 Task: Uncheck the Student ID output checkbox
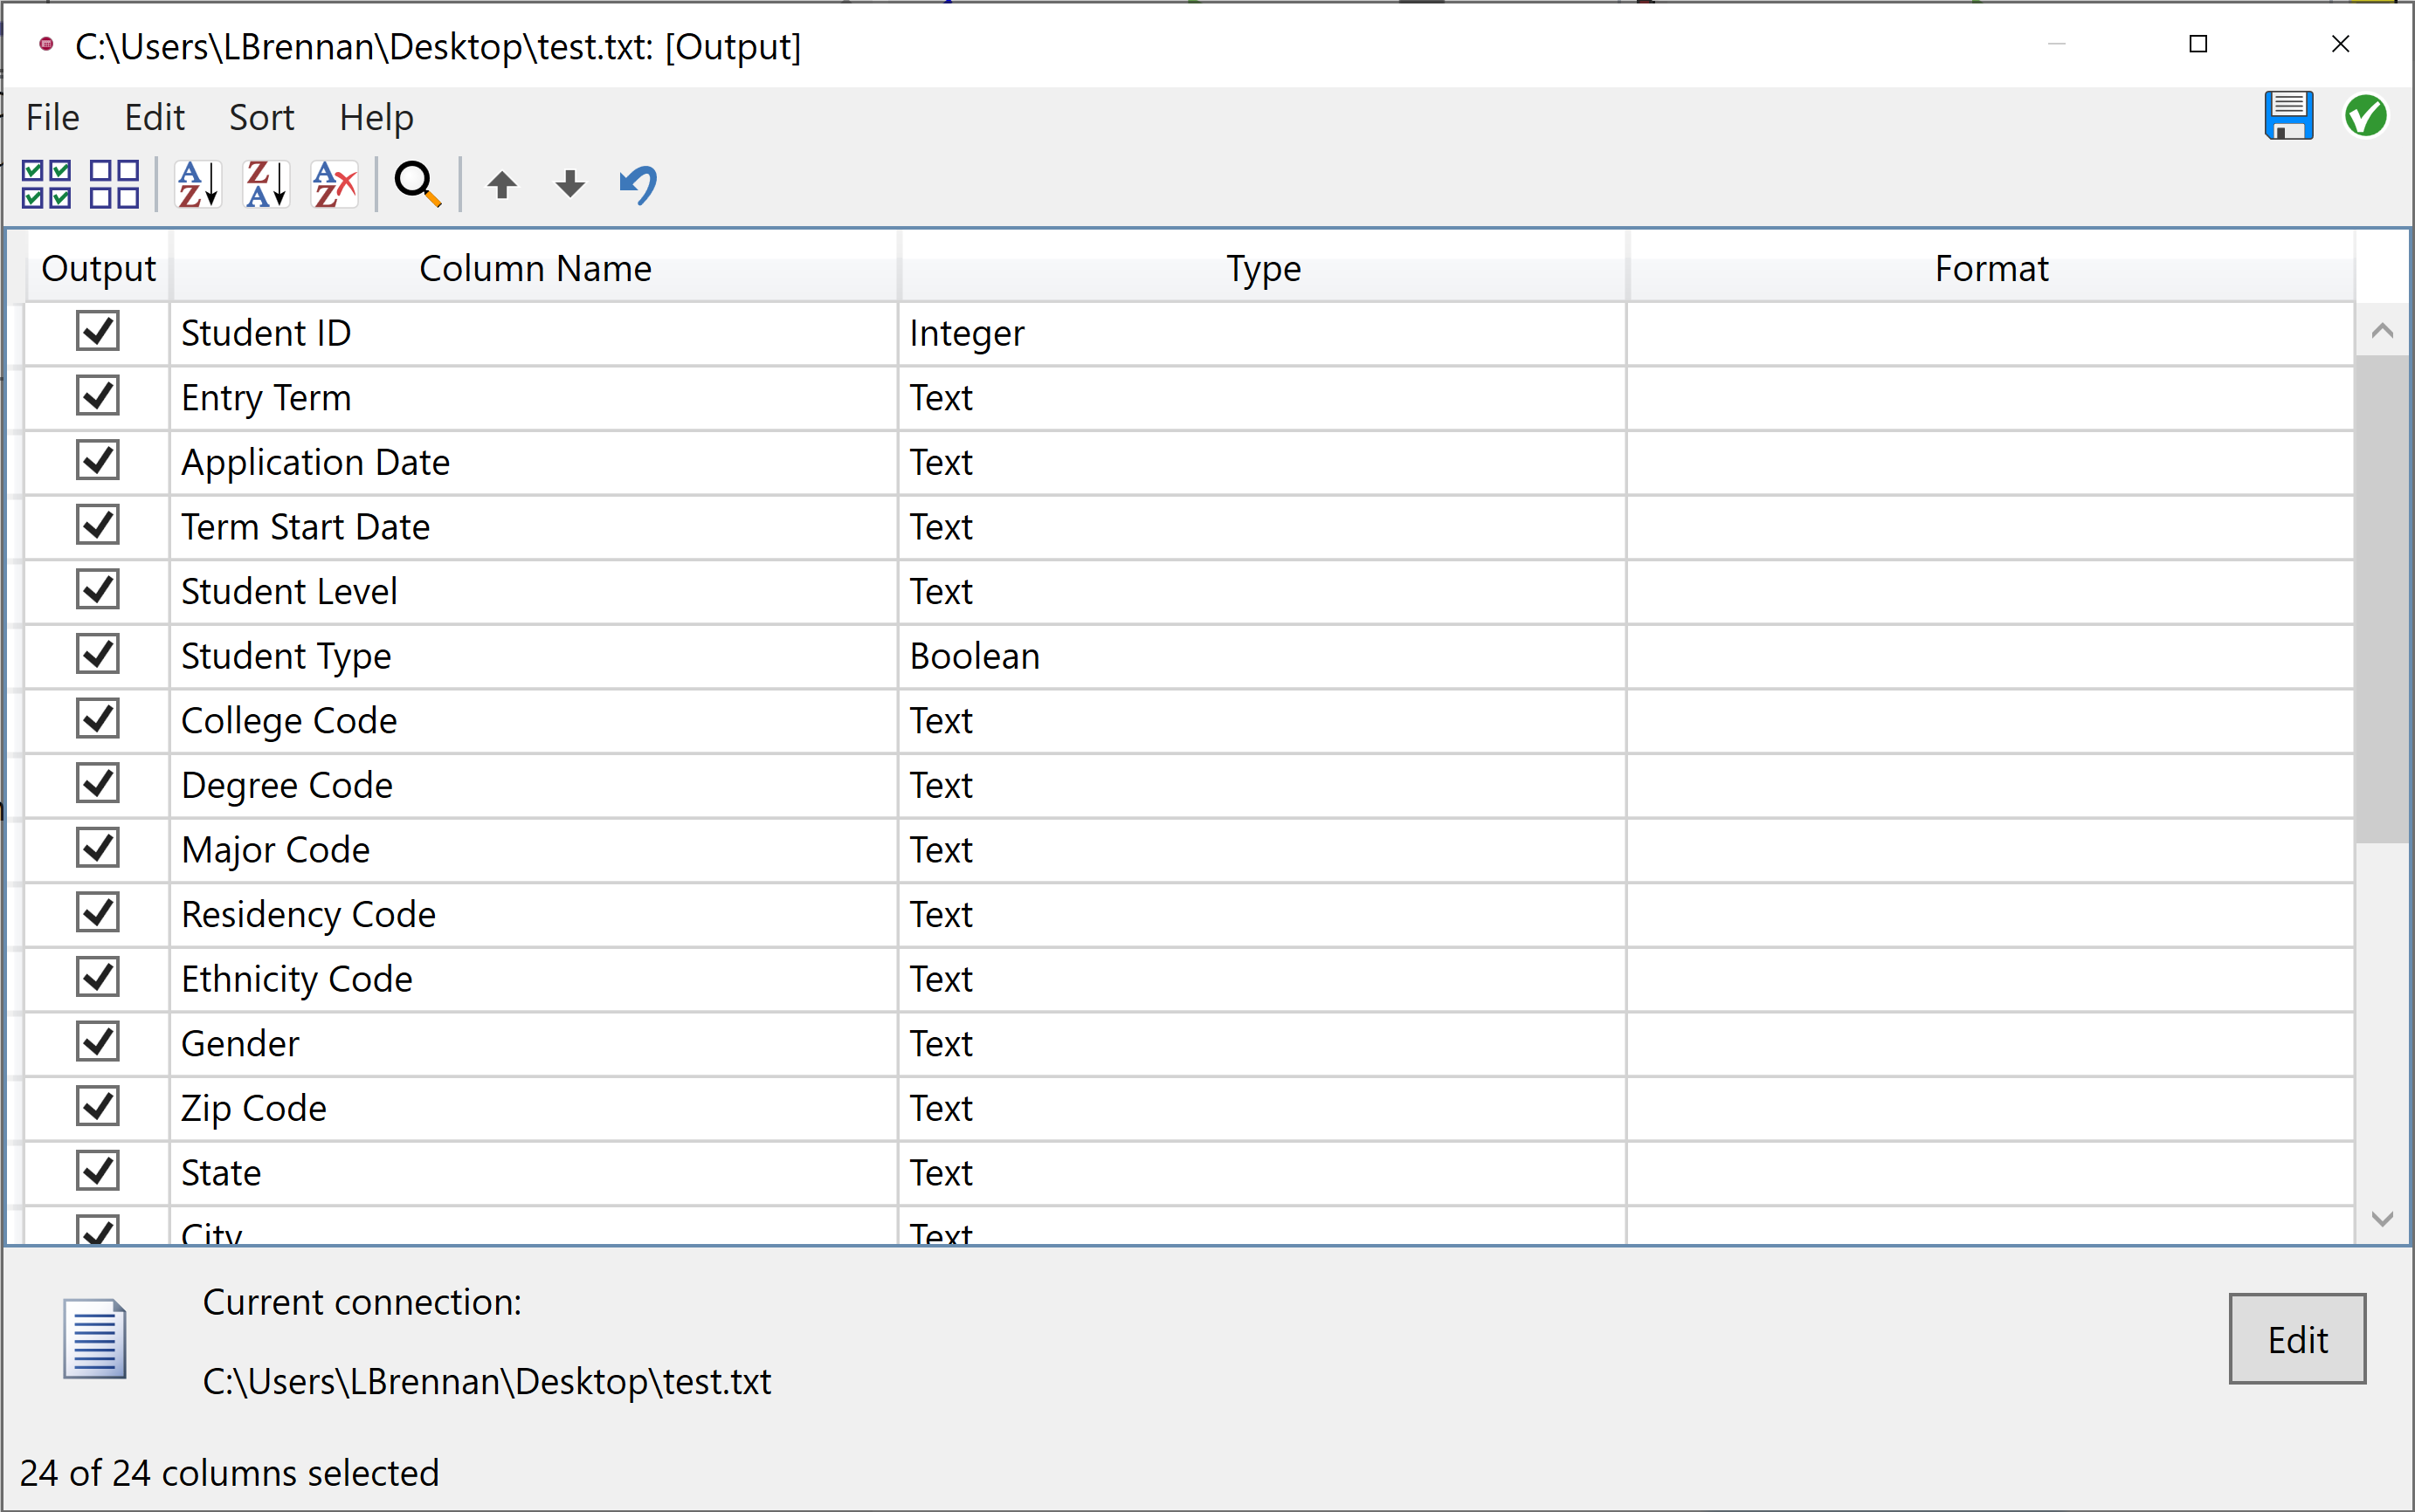[97, 331]
